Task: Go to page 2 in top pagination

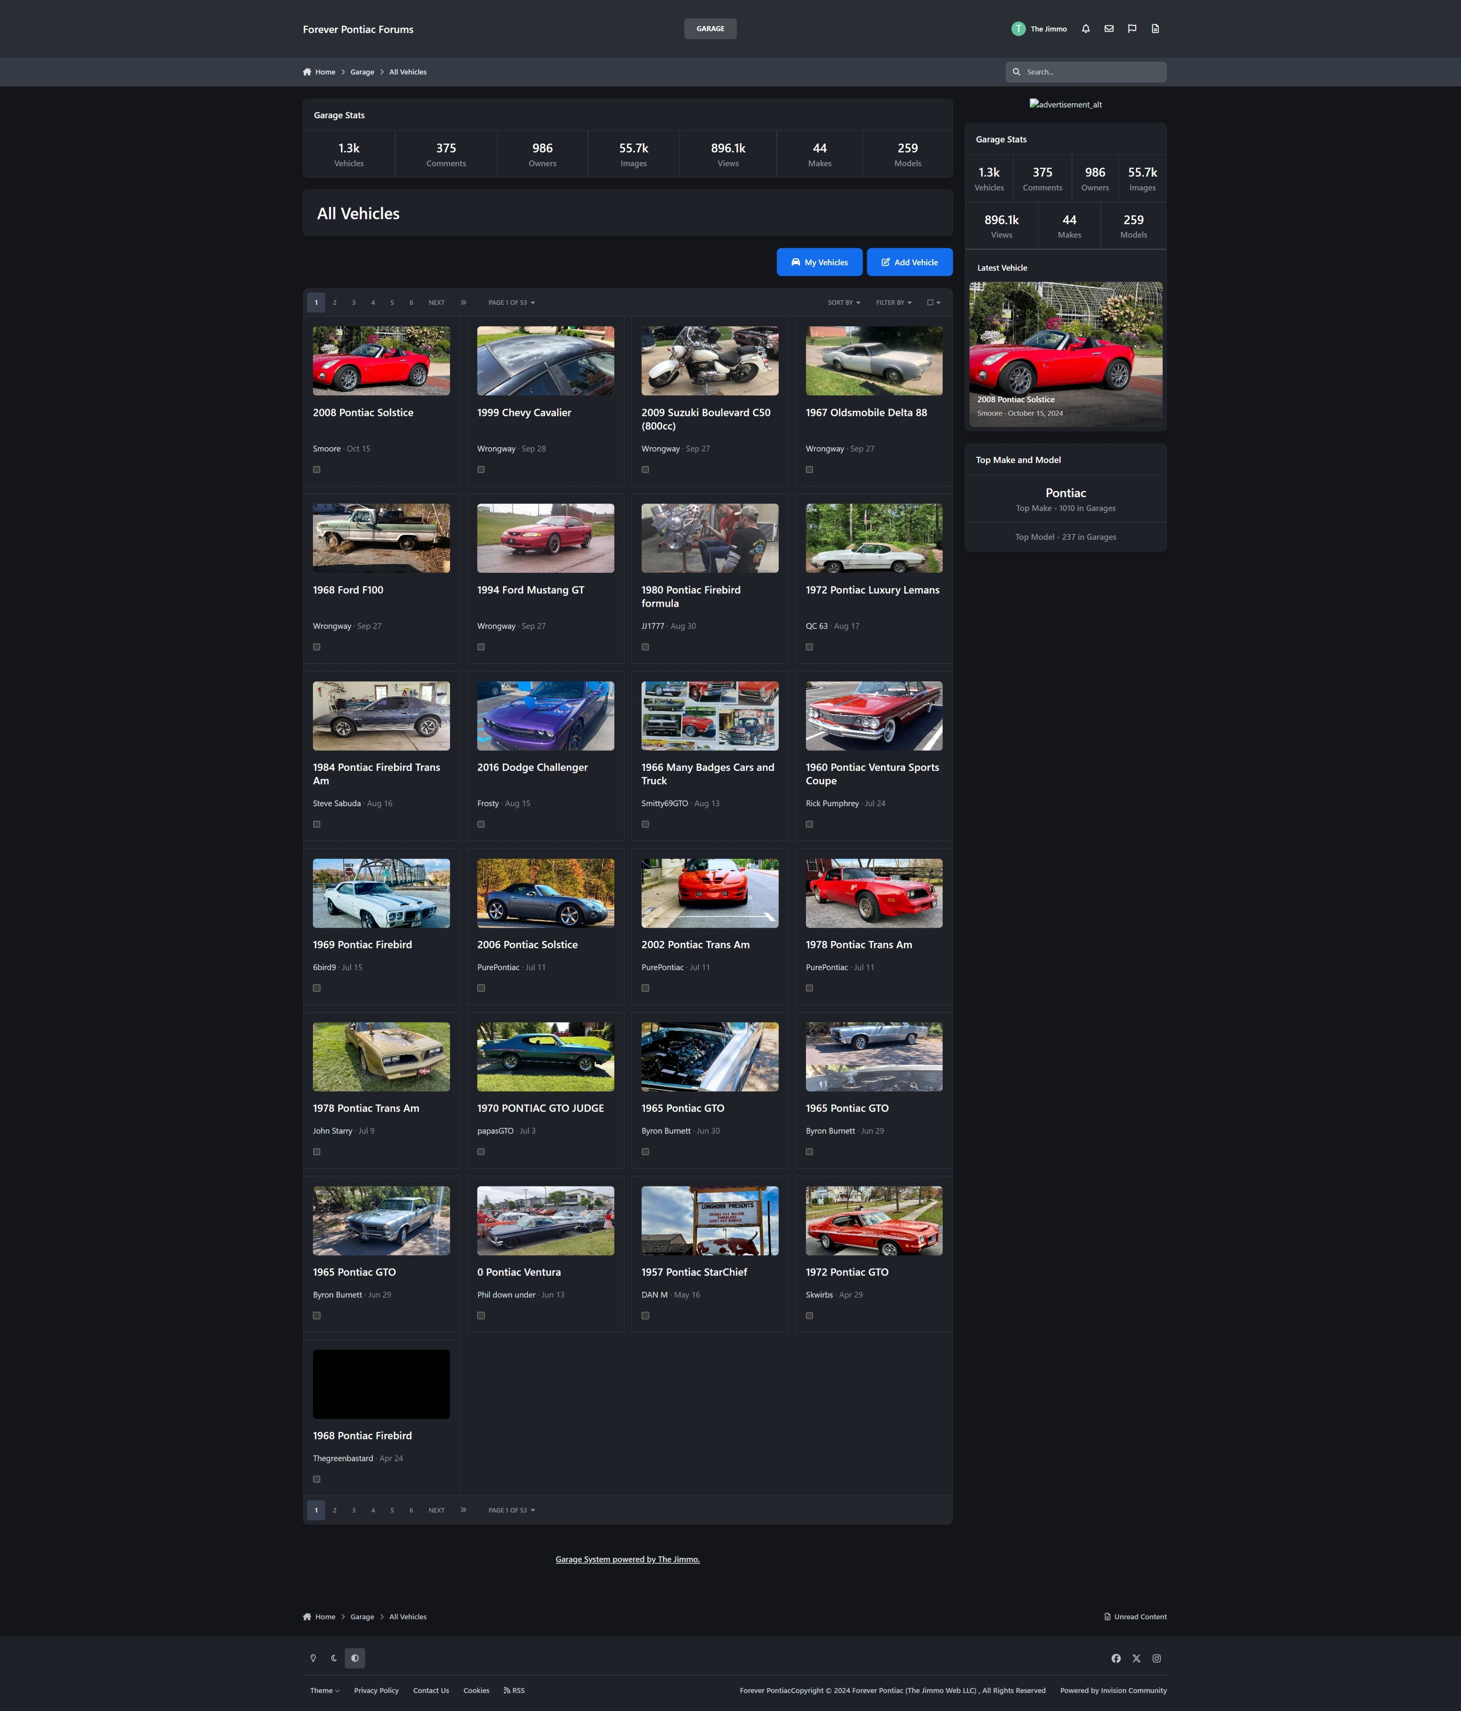Action: coord(335,302)
